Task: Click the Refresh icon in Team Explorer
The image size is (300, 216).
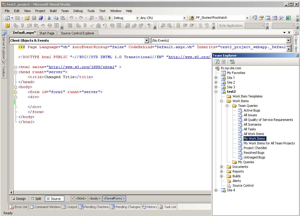Action: 217,62
